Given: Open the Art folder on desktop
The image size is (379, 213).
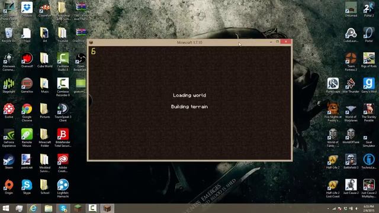Looking at the screenshot, I should 45,34.
